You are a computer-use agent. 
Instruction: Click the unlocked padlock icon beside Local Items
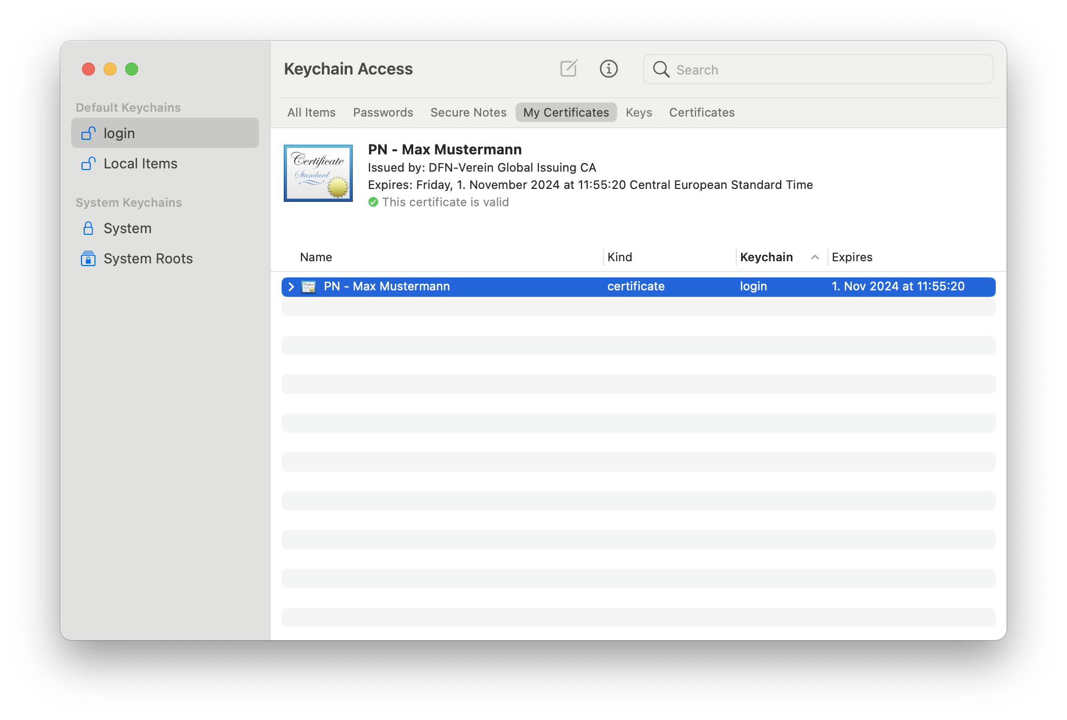coord(88,163)
